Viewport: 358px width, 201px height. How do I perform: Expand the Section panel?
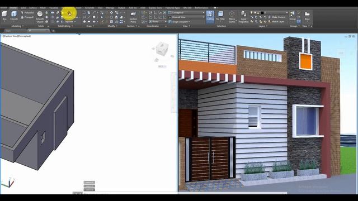[x=132, y=26]
